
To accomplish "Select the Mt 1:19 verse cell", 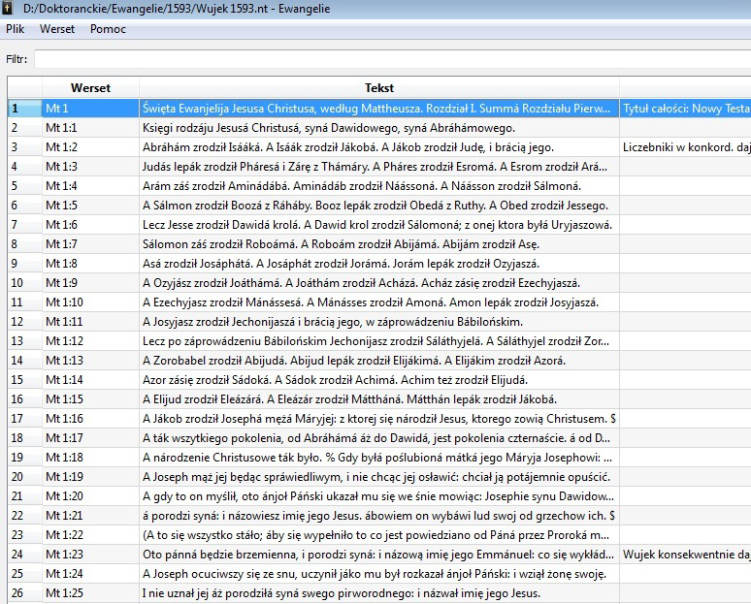I will coord(90,477).
